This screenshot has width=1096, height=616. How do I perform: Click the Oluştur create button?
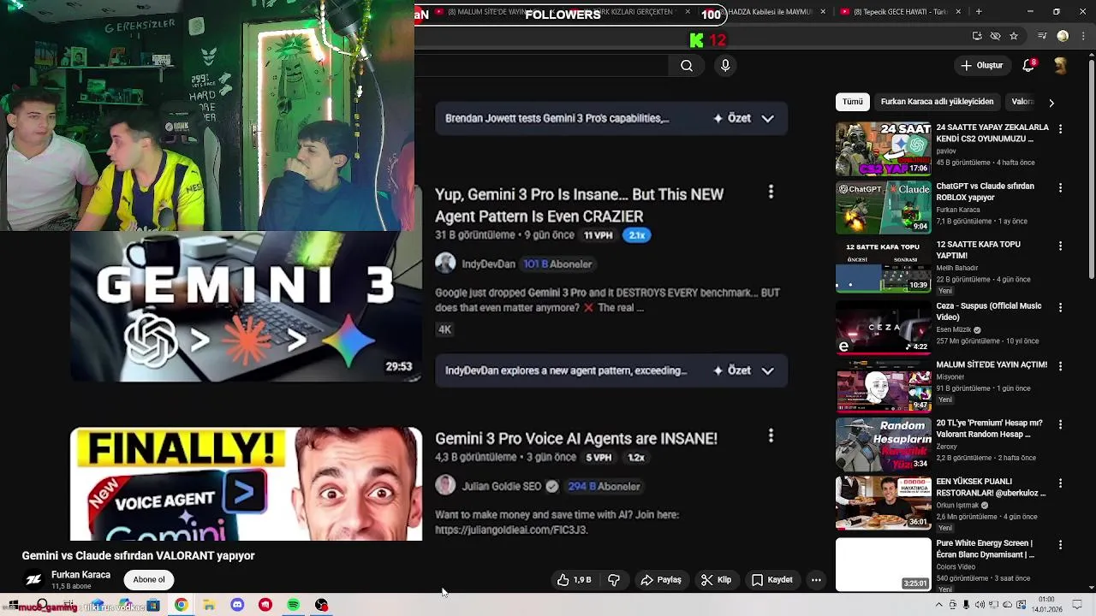[981, 66]
